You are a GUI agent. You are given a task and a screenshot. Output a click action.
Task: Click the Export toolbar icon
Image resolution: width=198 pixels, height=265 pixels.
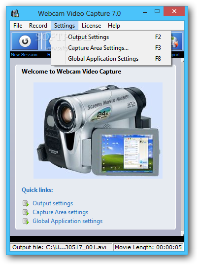tap(177, 41)
